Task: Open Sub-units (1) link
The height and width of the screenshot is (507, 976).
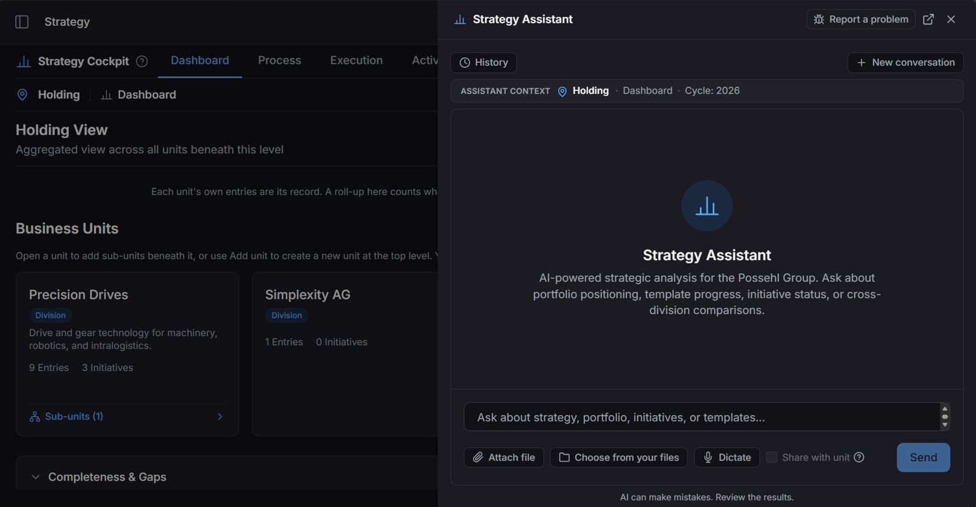Action: 74,417
